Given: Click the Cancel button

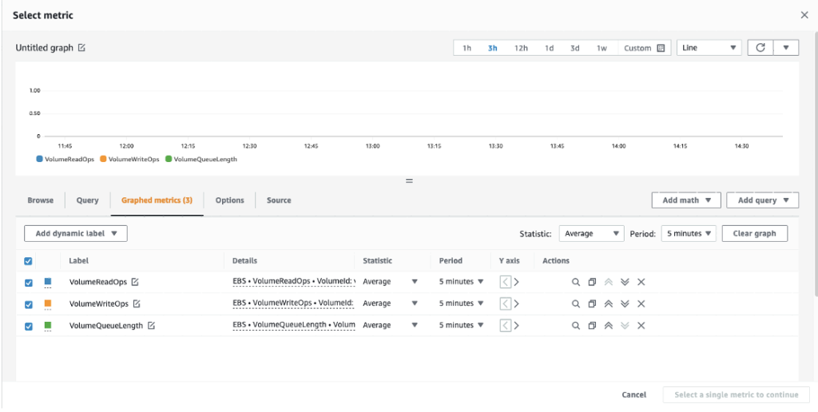Looking at the screenshot, I should 633,394.
